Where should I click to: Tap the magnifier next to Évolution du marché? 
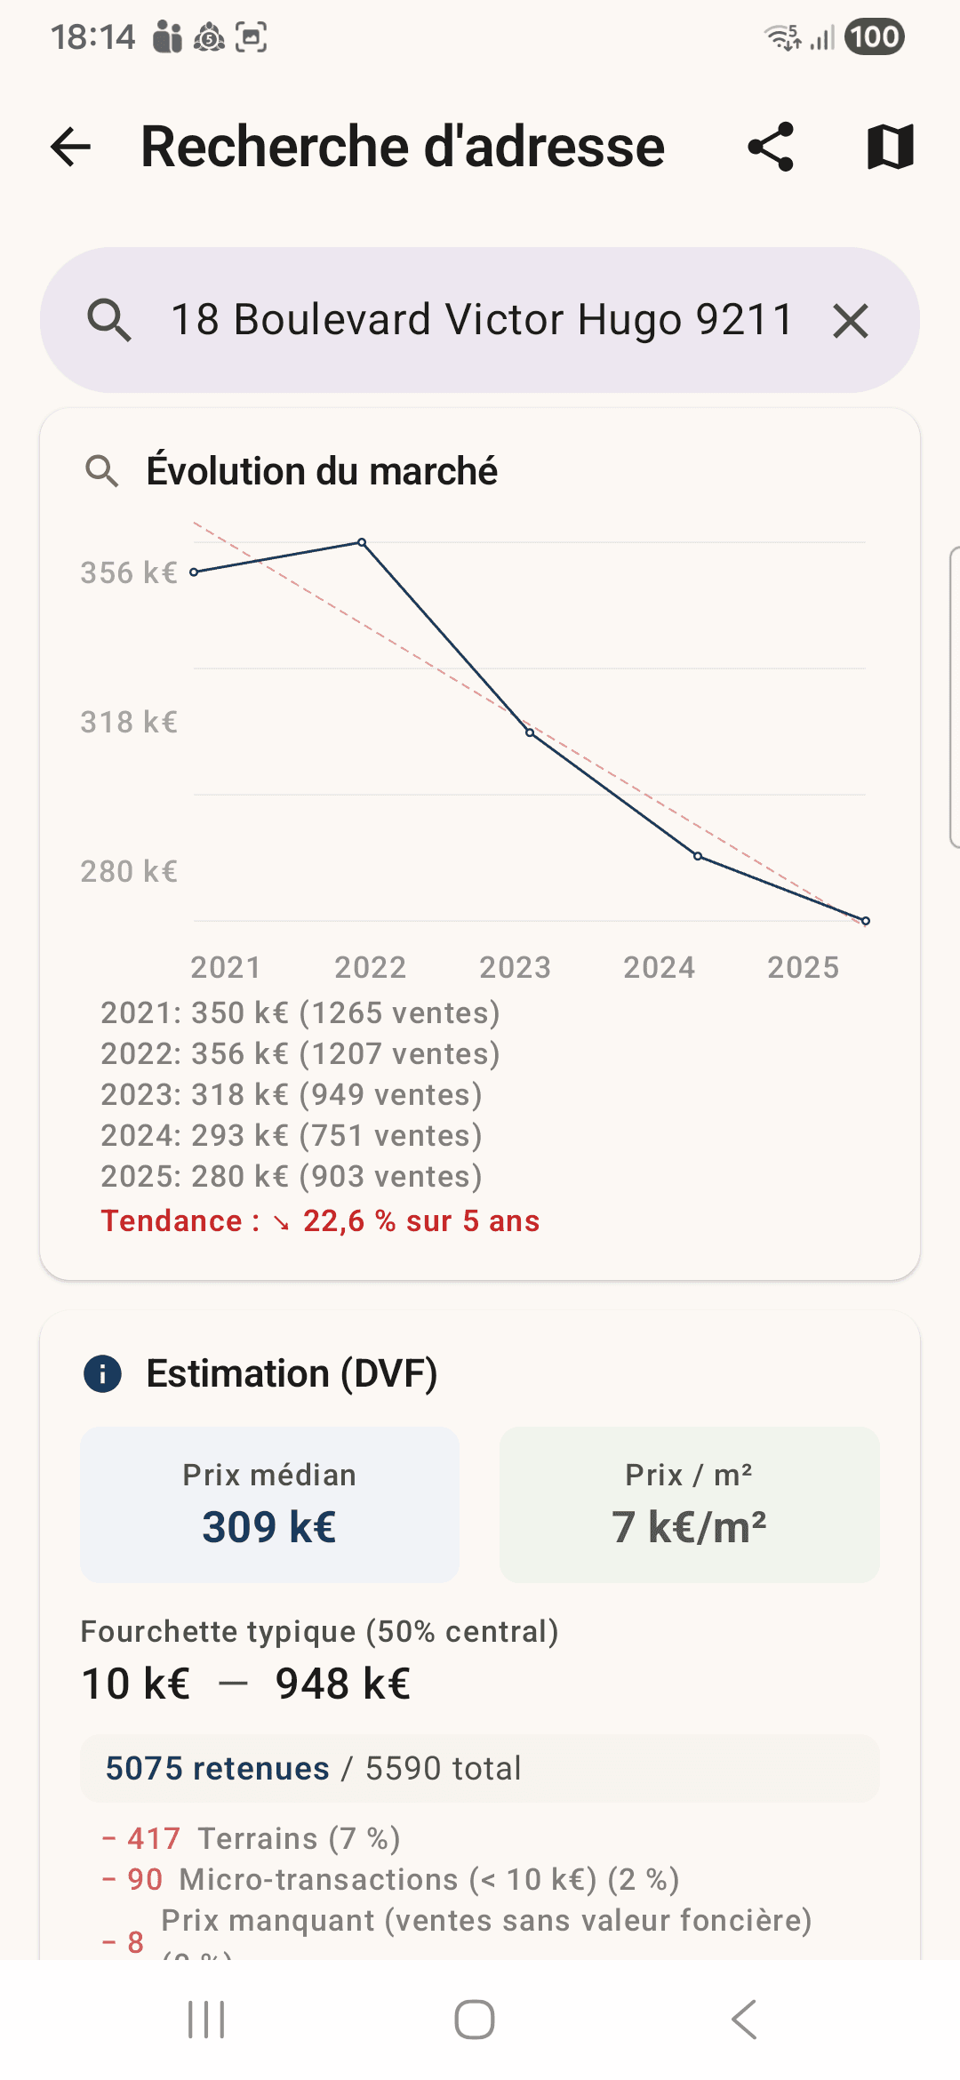click(x=102, y=471)
